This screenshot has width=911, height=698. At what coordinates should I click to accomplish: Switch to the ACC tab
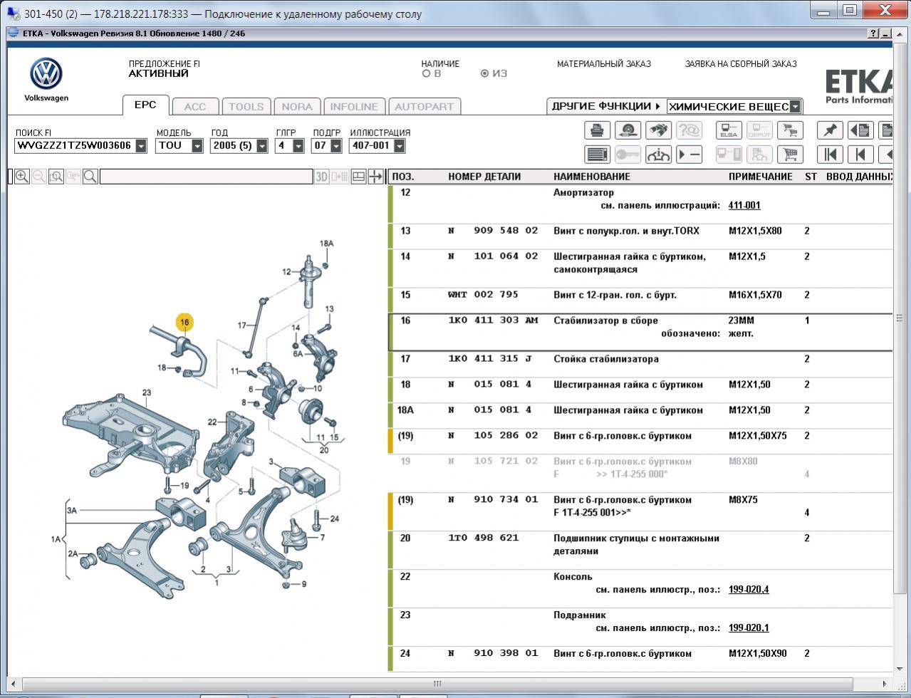[x=194, y=106]
